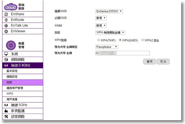This screenshot has width=185, height=124.
Task: Click the EnTalk Lite icon
Action: (x=6, y=26)
